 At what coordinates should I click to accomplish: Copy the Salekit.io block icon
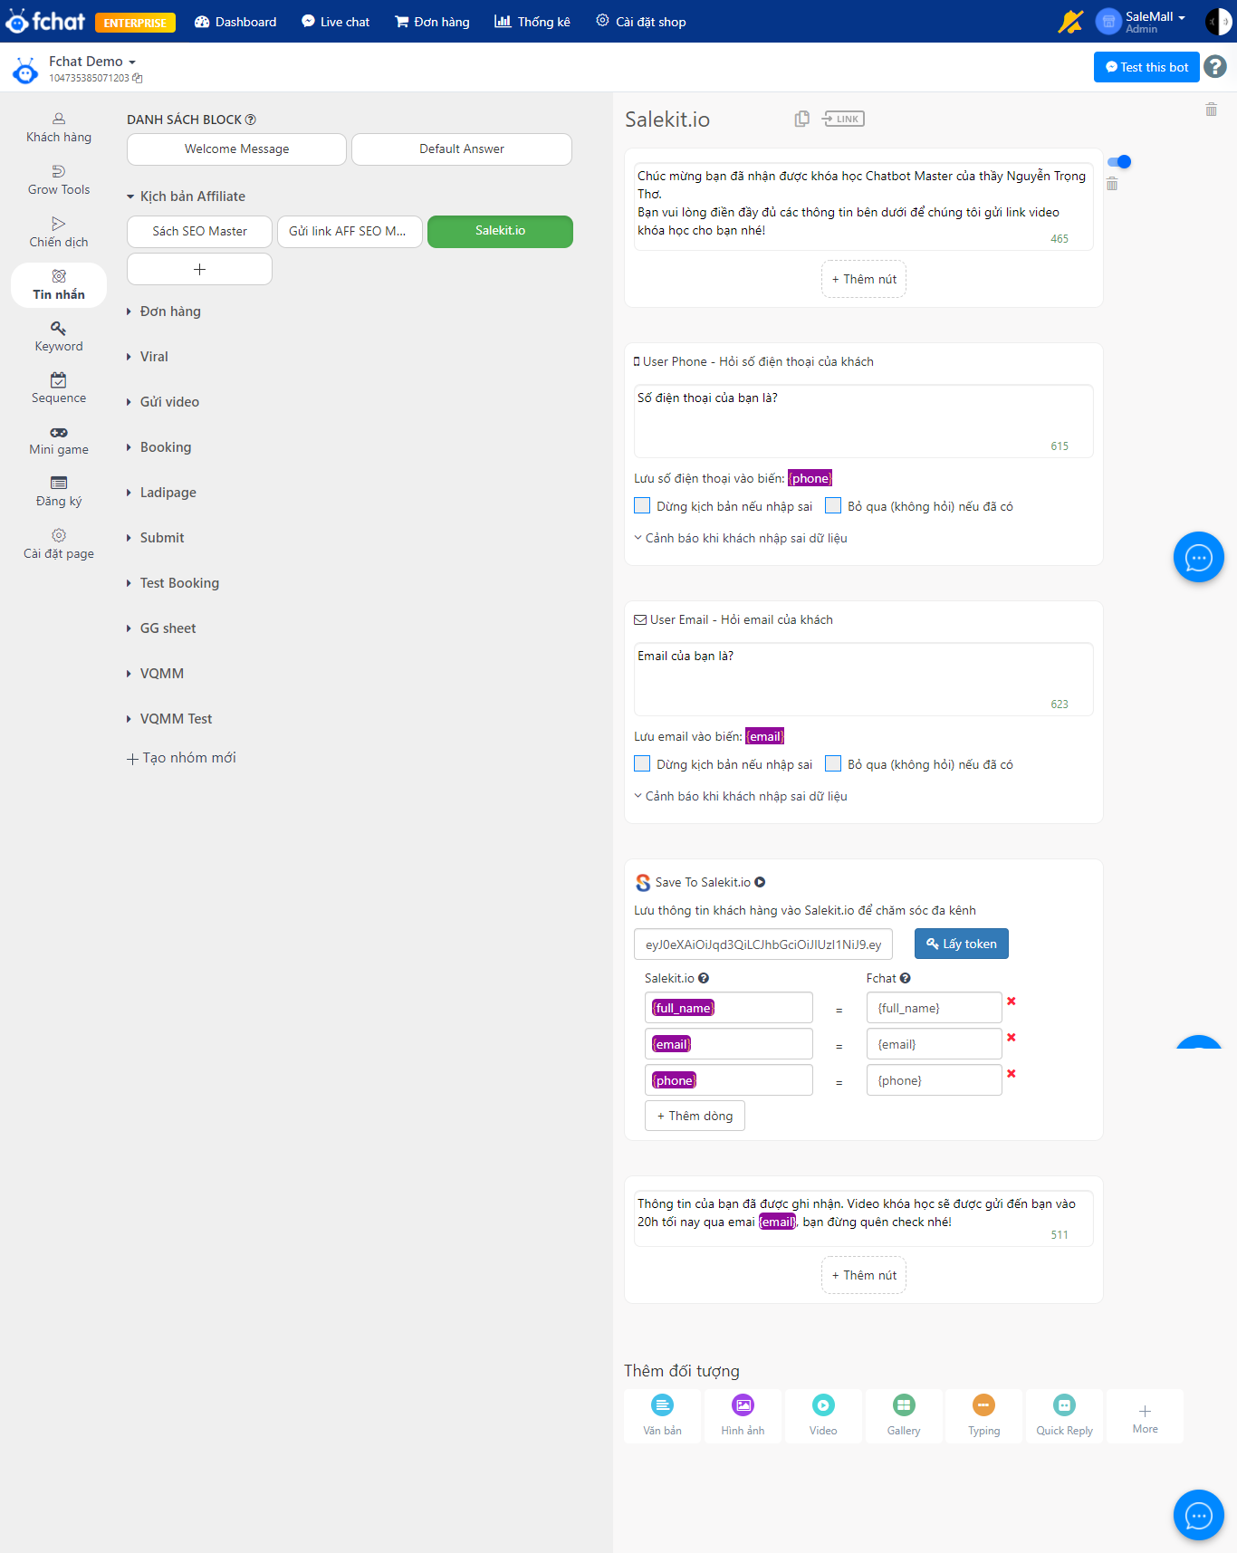801,119
